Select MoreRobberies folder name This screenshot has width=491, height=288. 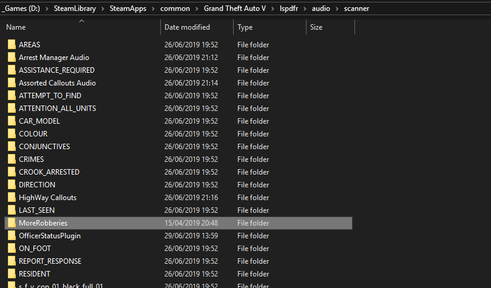(x=43, y=223)
